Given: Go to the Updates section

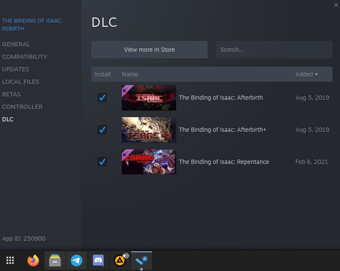Looking at the screenshot, I should (16, 69).
